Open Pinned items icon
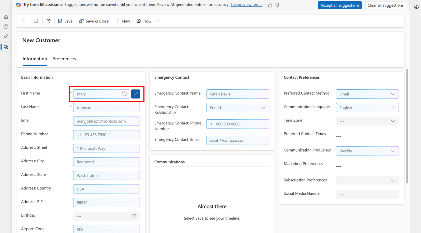This screenshot has width=421, height=233. pos(6,37)
